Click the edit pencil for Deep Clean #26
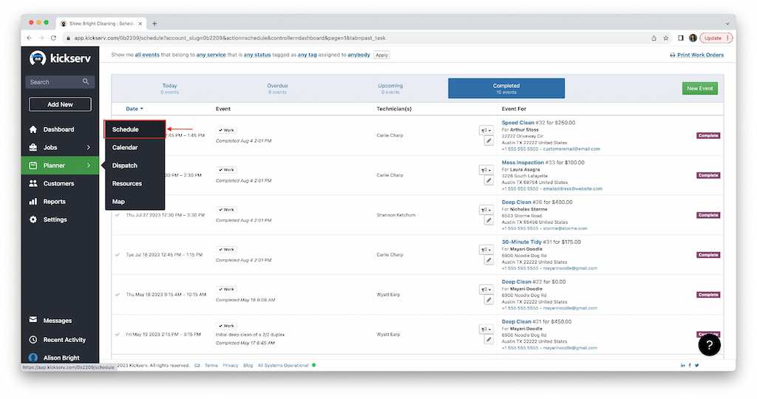 (x=489, y=220)
